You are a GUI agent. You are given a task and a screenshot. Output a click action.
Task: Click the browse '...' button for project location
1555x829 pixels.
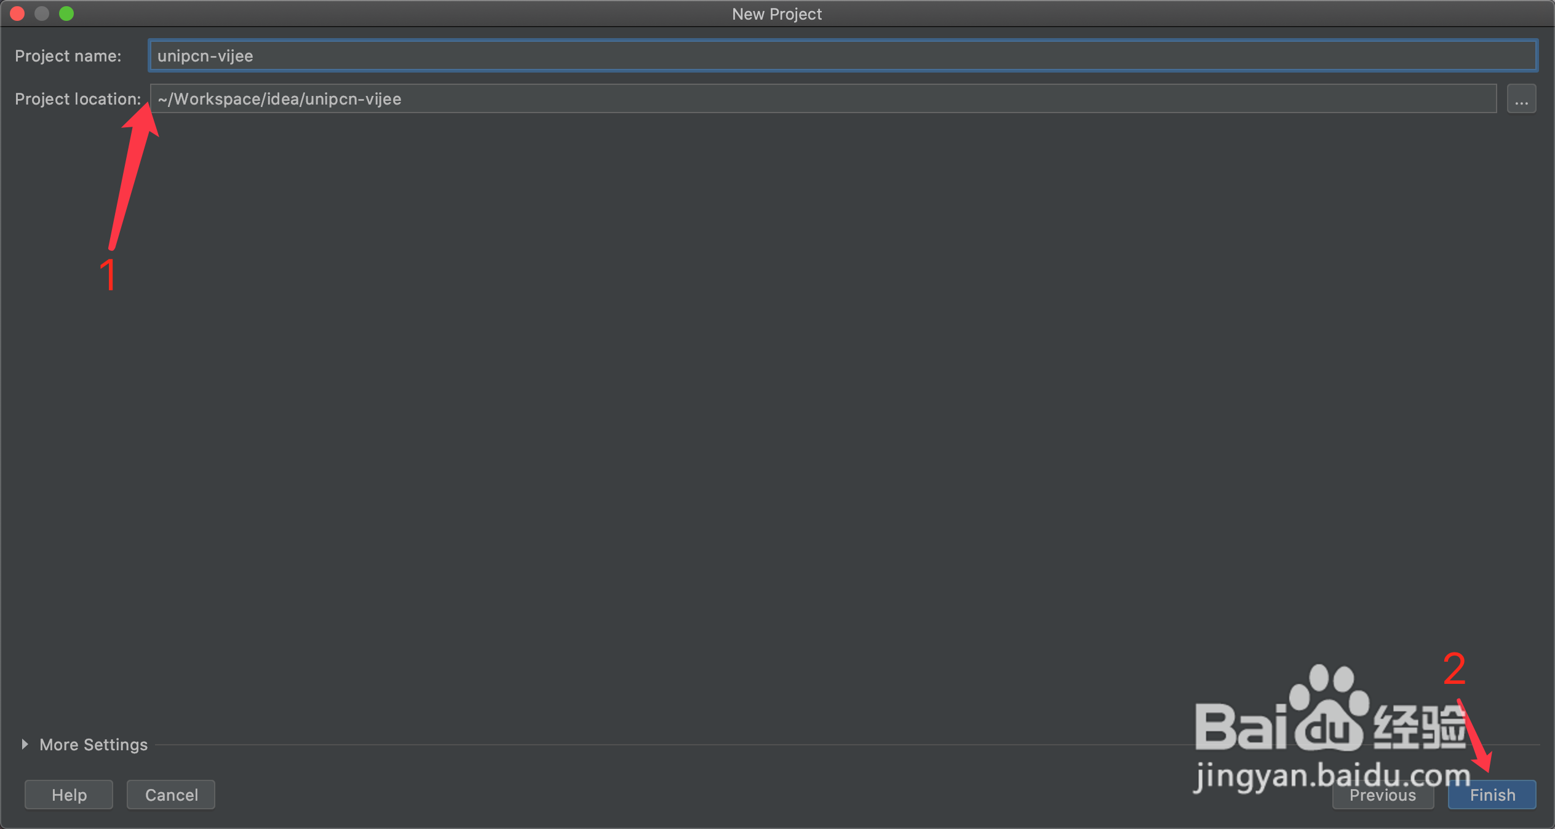(1521, 99)
